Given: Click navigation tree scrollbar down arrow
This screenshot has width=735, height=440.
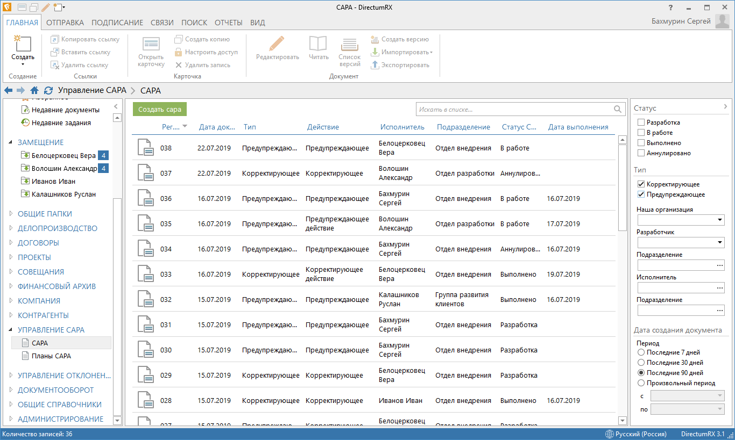Looking at the screenshot, I should (117, 420).
